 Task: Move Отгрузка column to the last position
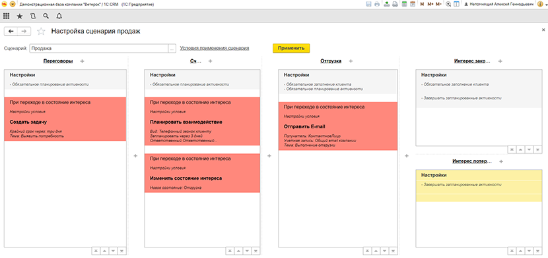[x=393, y=251]
